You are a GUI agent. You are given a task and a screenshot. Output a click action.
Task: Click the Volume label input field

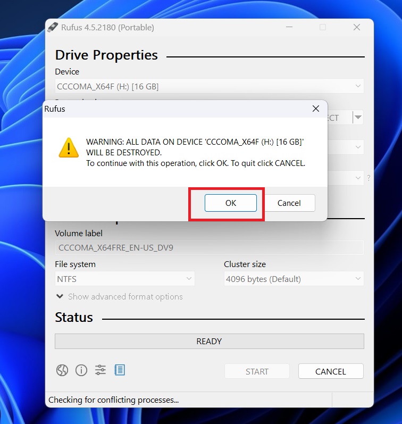coord(210,248)
